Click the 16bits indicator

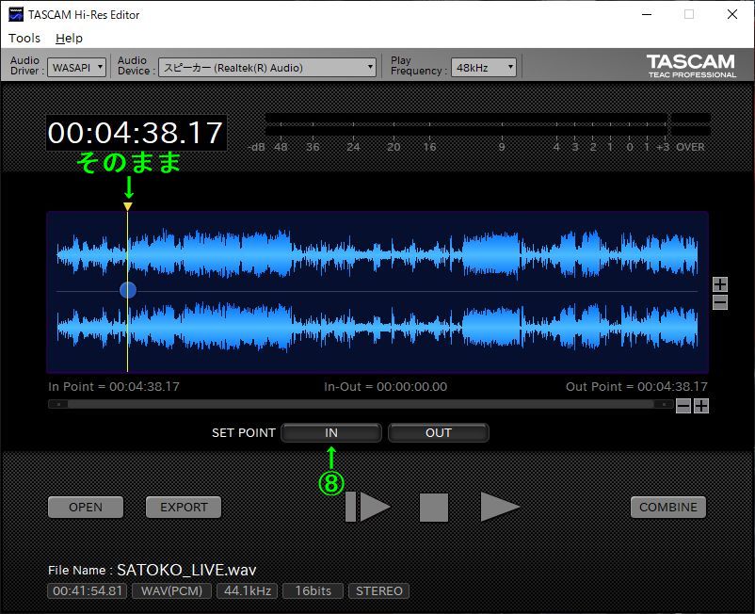click(313, 590)
